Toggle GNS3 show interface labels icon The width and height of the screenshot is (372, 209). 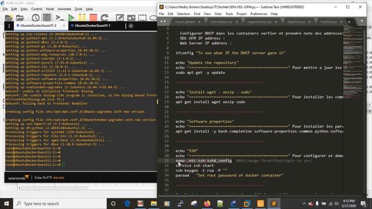pos(46,17)
